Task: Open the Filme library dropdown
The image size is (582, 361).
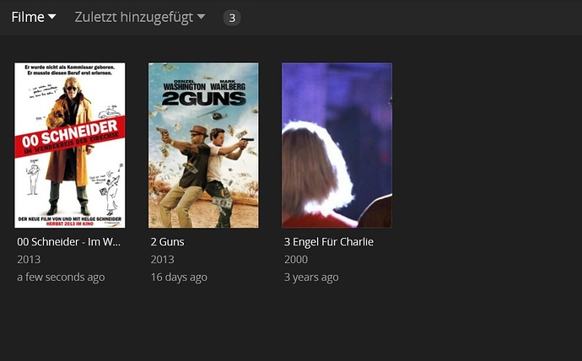Action: [x=34, y=17]
